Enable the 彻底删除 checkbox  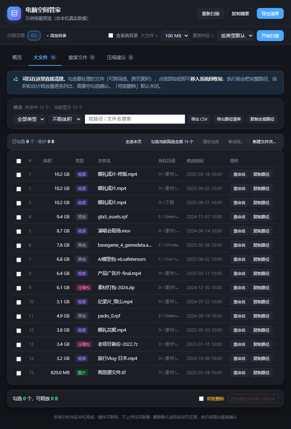(x=201, y=398)
